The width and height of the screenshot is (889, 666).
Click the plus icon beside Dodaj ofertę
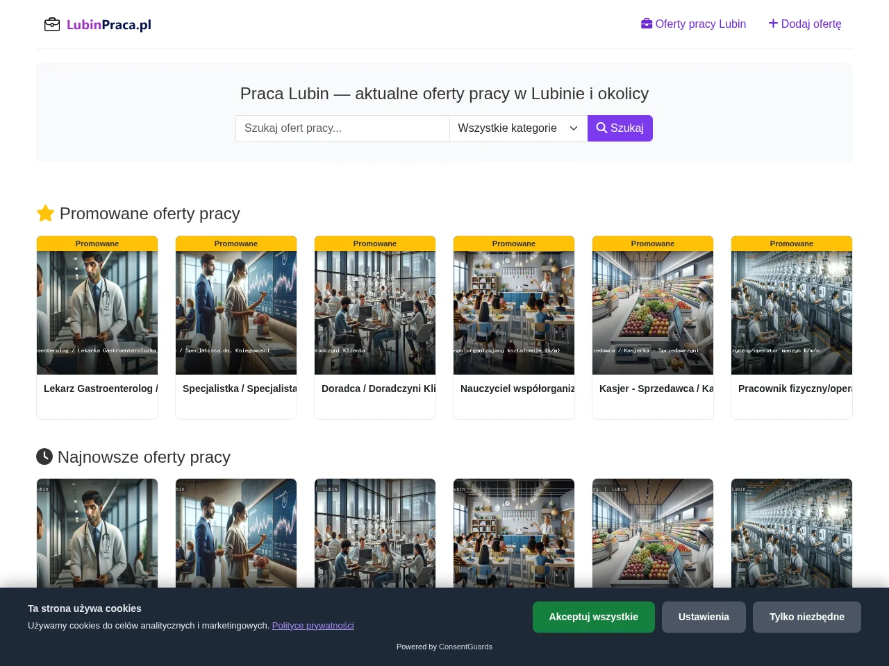point(773,24)
